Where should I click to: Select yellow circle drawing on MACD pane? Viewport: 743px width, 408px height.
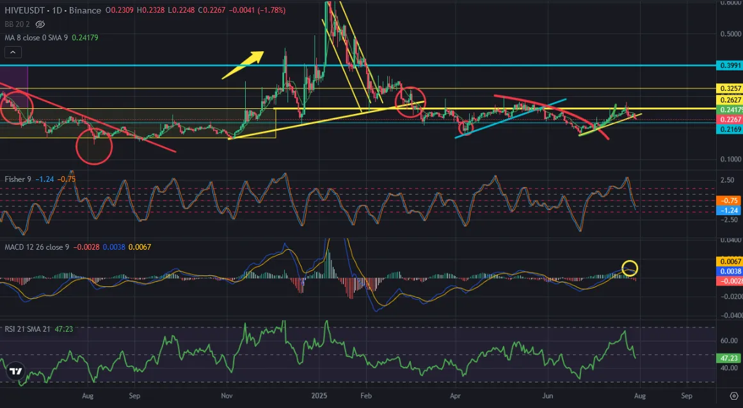pos(630,268)
